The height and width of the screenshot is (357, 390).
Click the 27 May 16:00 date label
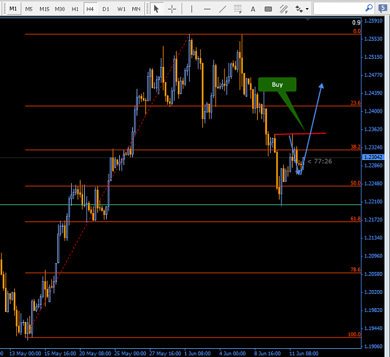coord(165,353)
